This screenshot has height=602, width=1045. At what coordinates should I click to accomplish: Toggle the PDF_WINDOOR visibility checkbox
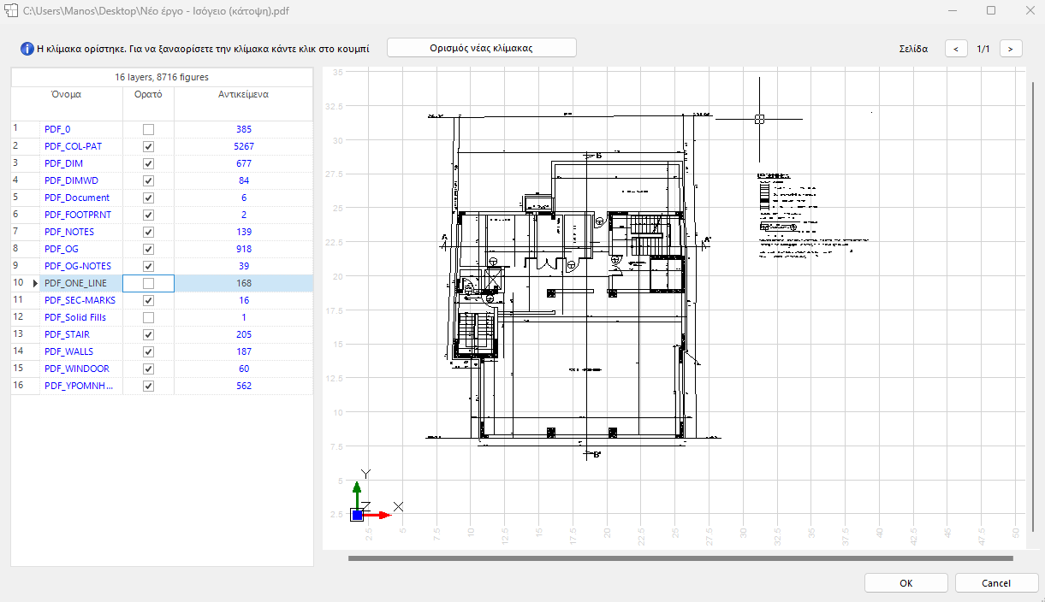(x=147, y=369)
